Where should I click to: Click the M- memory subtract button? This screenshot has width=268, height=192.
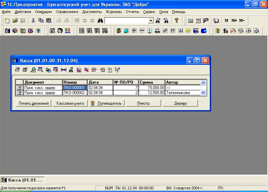click(x=242, y=21)
